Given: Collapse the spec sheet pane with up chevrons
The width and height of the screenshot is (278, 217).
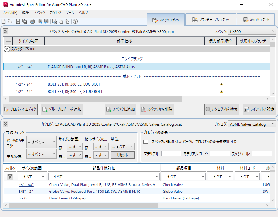Looking at the screenshot, I should click(x=5, y=31).
